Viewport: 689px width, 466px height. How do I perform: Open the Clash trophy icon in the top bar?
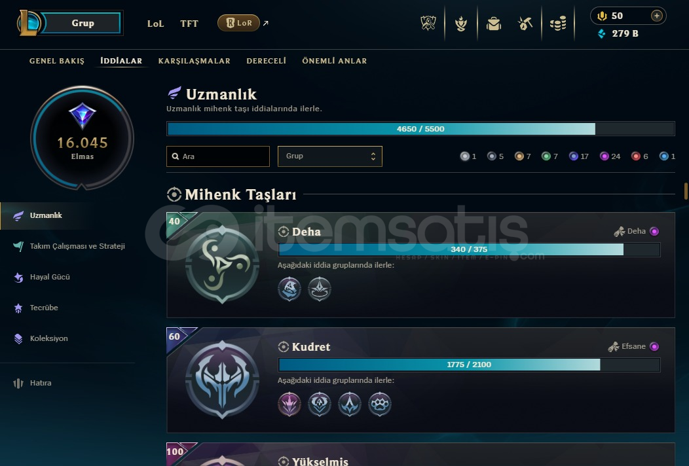(x=428, y=24)
